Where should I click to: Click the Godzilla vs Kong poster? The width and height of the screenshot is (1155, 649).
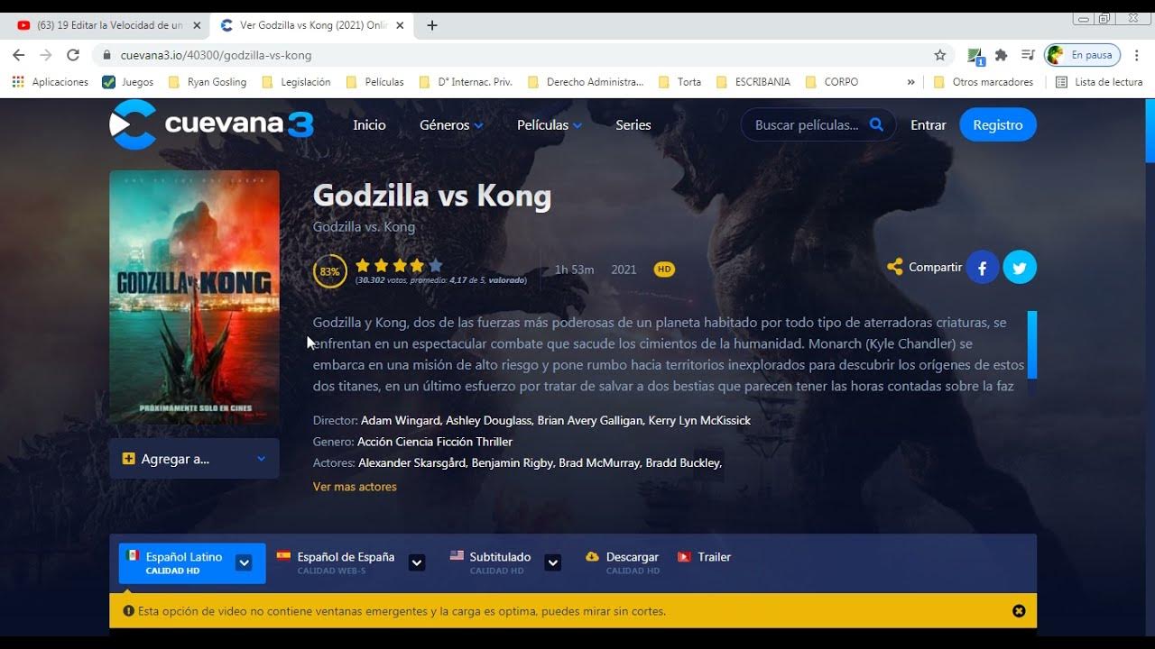(x=194, y=297)
